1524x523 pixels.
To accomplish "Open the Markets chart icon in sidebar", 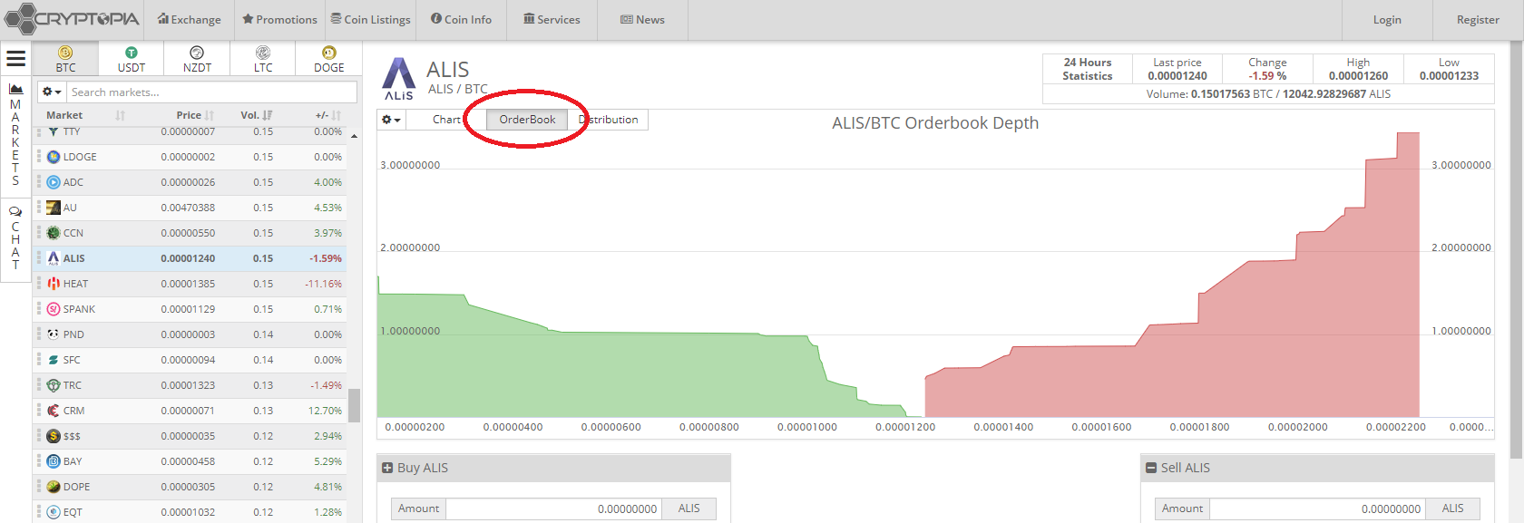I will (x=15, y=89).
